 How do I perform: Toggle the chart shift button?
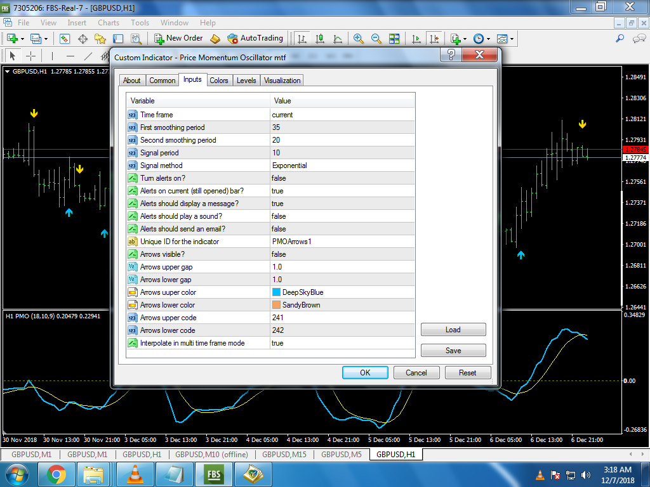(434, 39)
